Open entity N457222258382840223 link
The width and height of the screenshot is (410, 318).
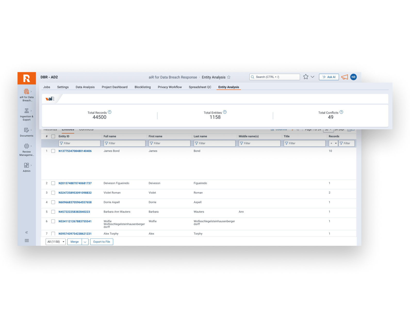point(74,212)
